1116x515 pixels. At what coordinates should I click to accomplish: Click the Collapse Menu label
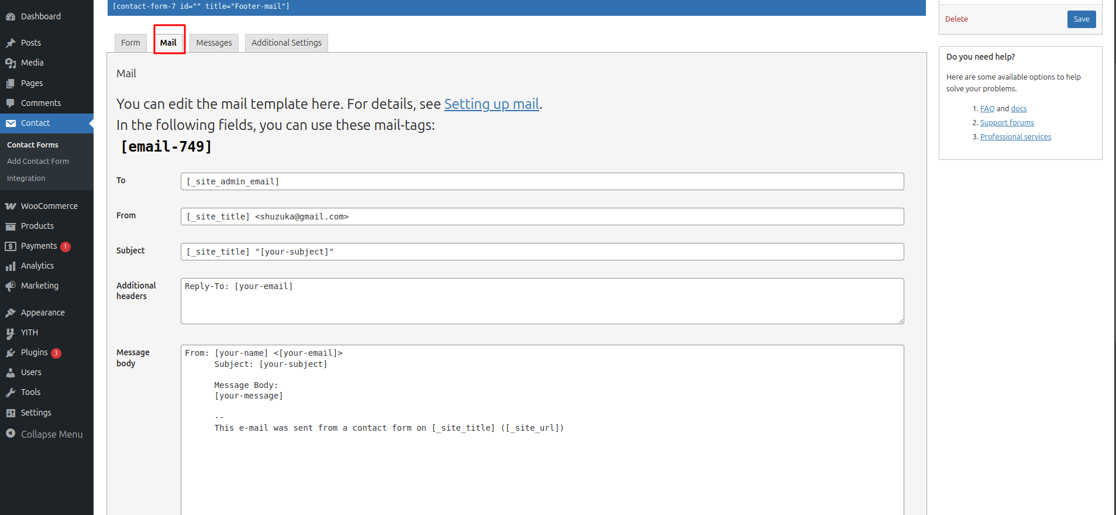52,434
